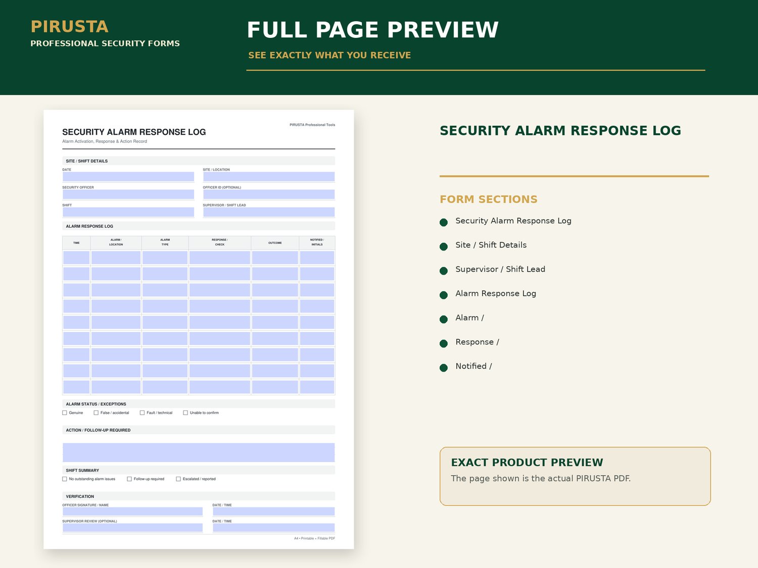Click the Officer Signature / Name field
The image size is (758, 568).
pos(132,511)
